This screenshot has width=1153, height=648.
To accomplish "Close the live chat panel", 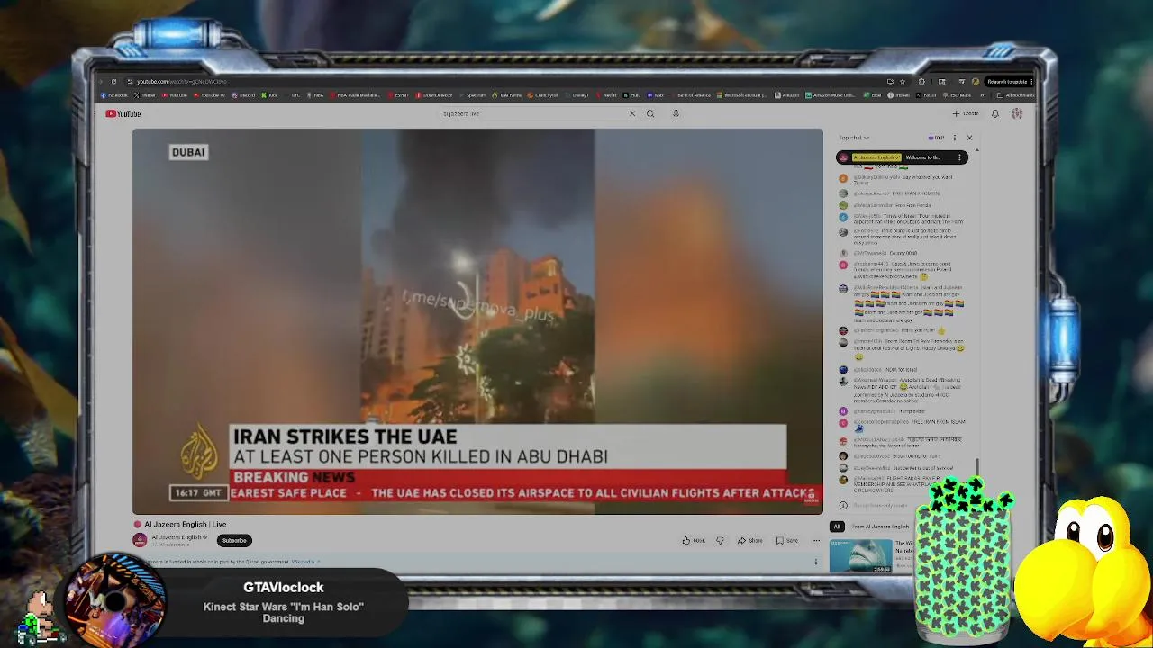I will [969, 138].
